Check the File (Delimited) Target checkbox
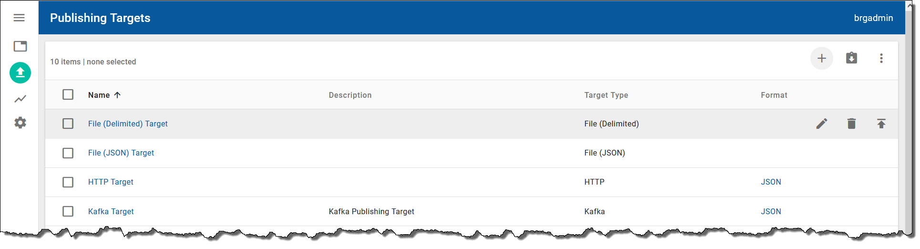920x249 pixels. point(68,124)
